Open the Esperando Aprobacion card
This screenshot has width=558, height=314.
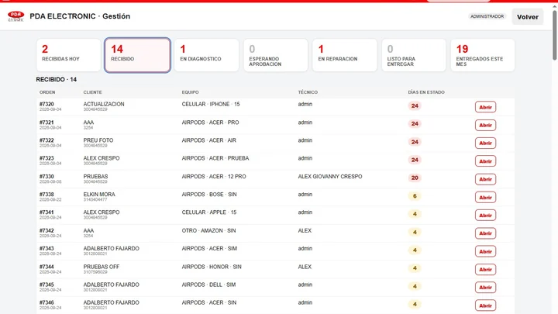(275, 55)
